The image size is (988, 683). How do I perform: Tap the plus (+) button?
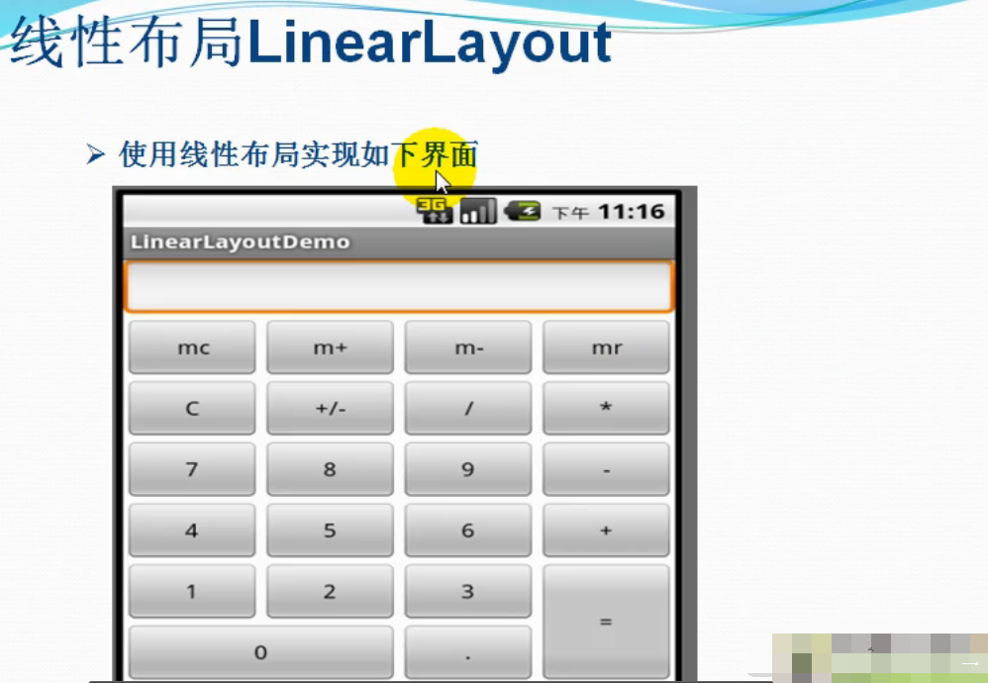[606, 531]
